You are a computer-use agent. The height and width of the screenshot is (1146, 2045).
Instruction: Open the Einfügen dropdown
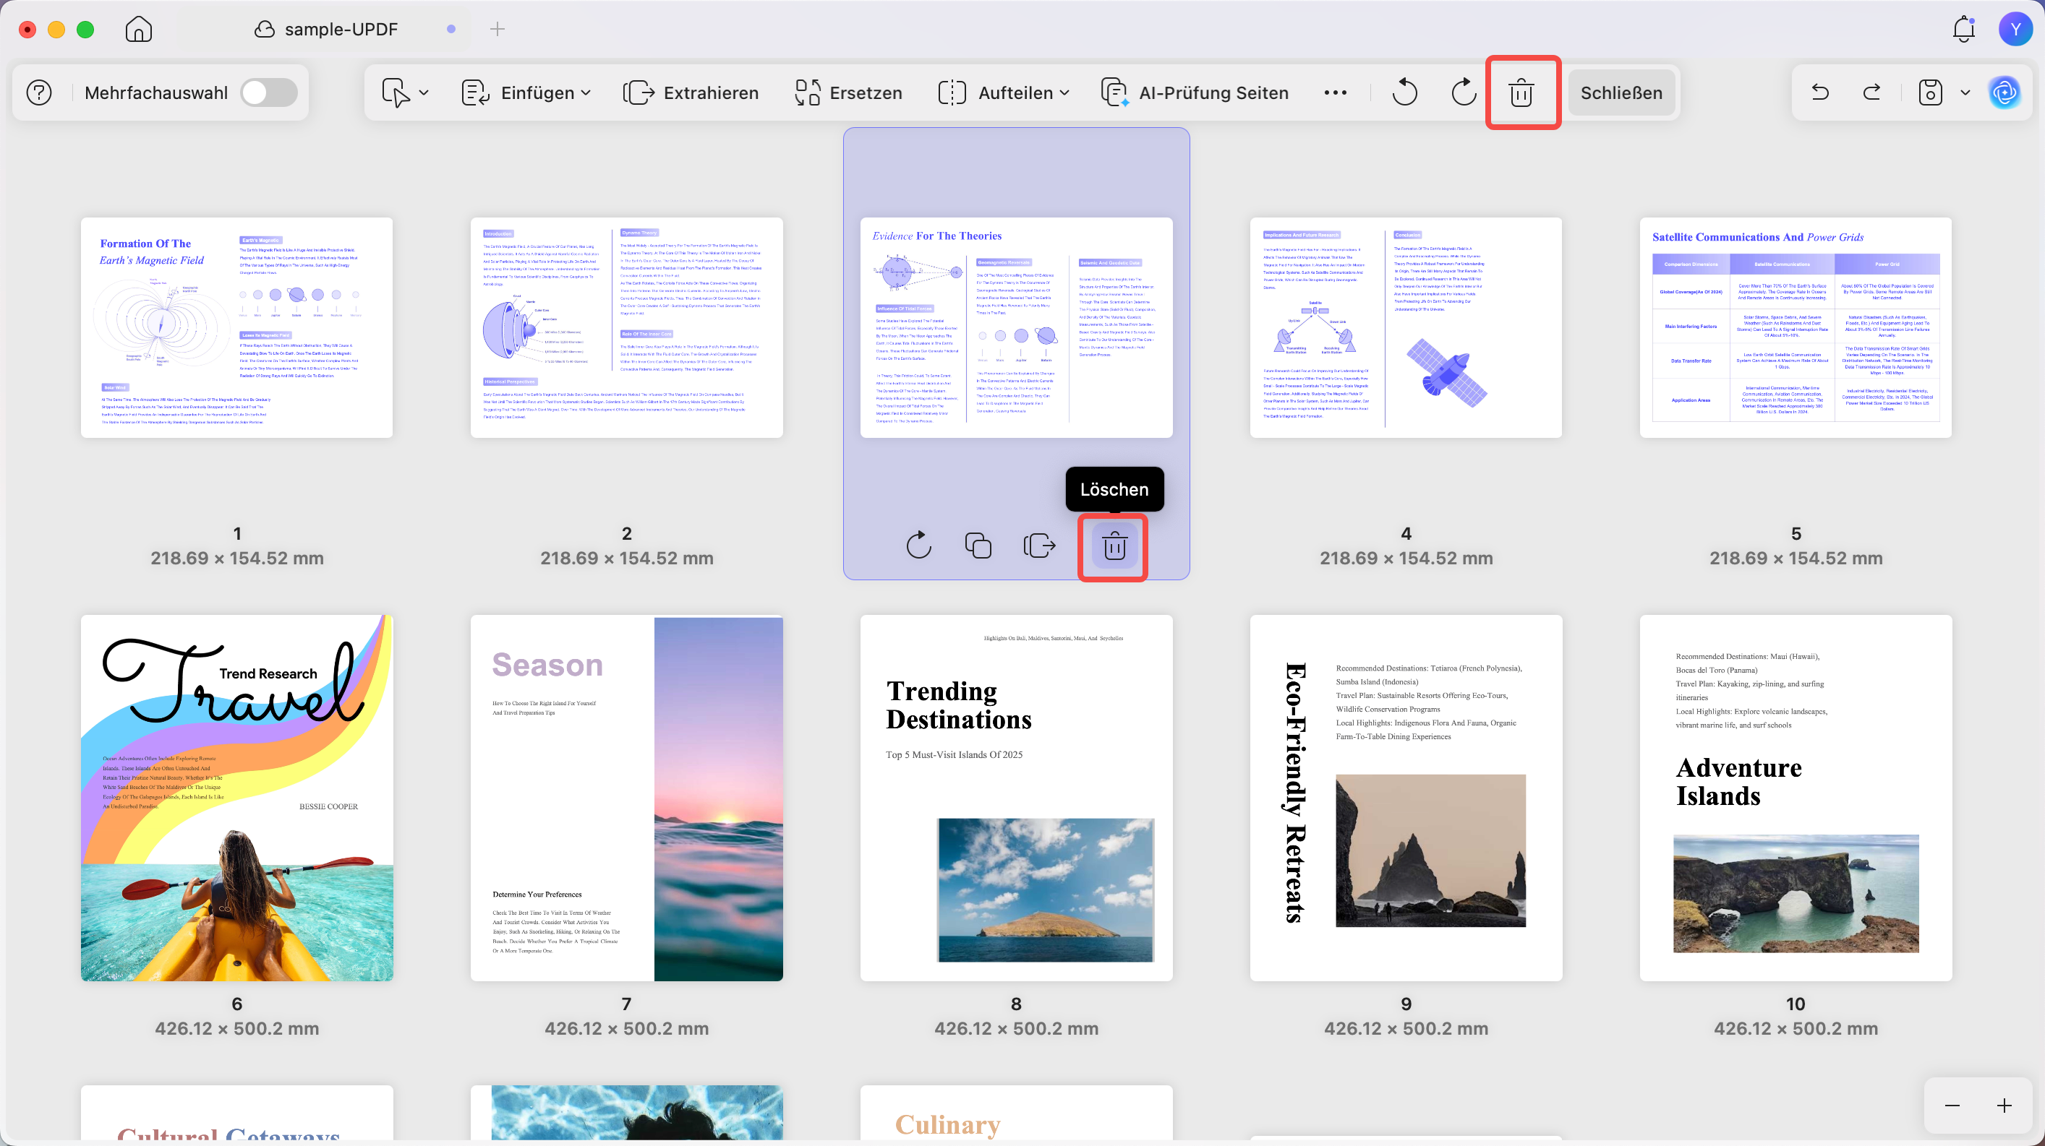pyautogui.click(x=526, y=92)
